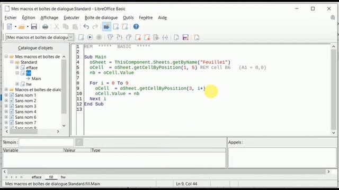Expand the Sans nom 1 node
339x190 pixels.
[6, 95]
